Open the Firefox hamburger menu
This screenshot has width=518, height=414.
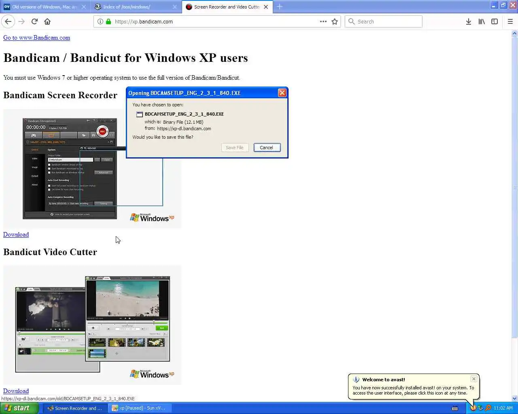coord(510,21)
